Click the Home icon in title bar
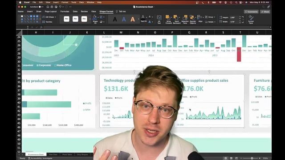Image resolution: width=285 pixels, height=160 pixels. tap(48, 7)
